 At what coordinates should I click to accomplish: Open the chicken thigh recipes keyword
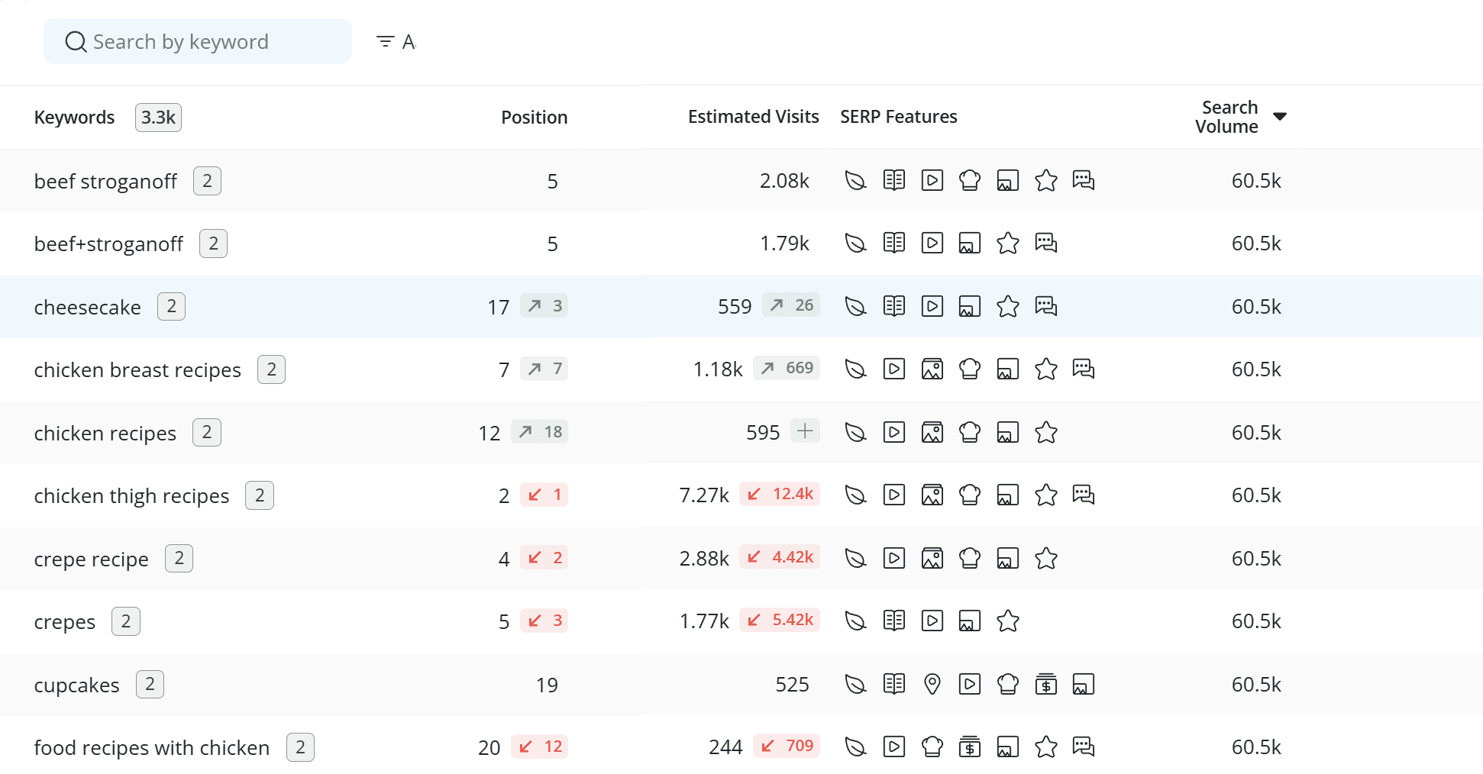coord(131,495)
